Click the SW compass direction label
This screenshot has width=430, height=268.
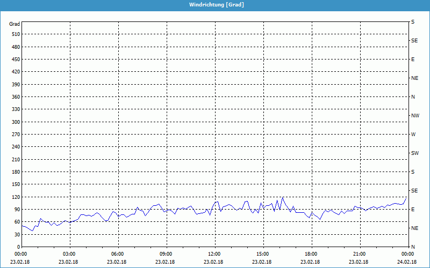pos(415,153)
